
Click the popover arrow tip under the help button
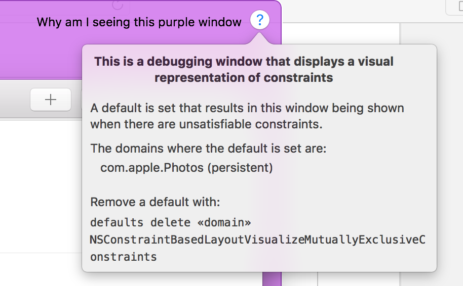tap(260, 36)
